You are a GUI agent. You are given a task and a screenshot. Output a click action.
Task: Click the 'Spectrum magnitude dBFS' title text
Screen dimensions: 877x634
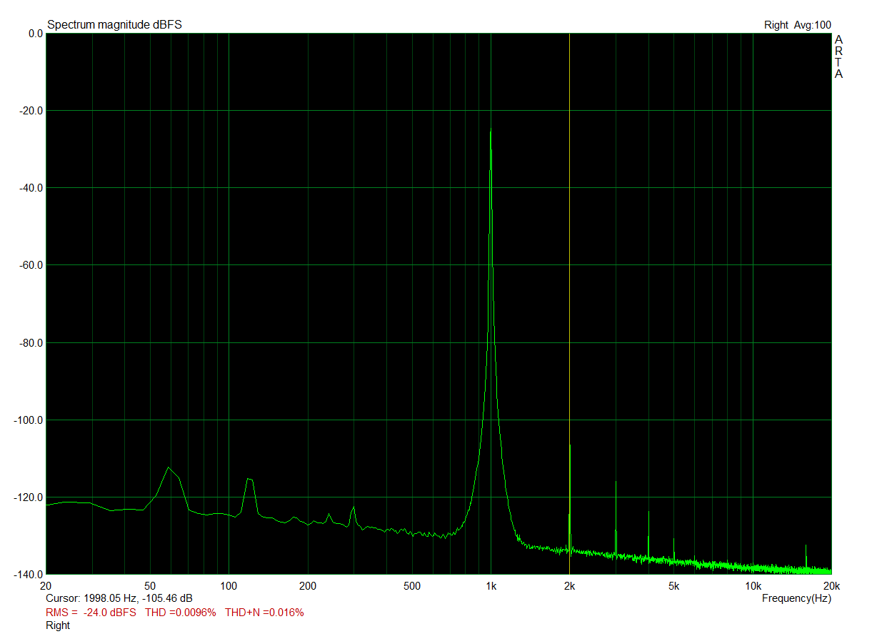click(x=114, y=25)
